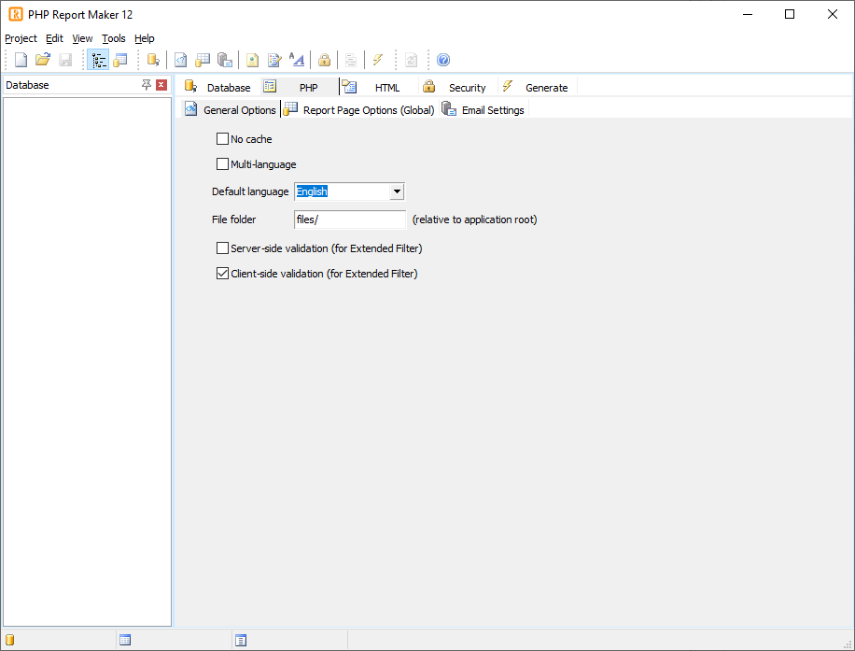855x651 pixels.
Task: Enable the No cache checkbox
Action: (x=222, y=138)
